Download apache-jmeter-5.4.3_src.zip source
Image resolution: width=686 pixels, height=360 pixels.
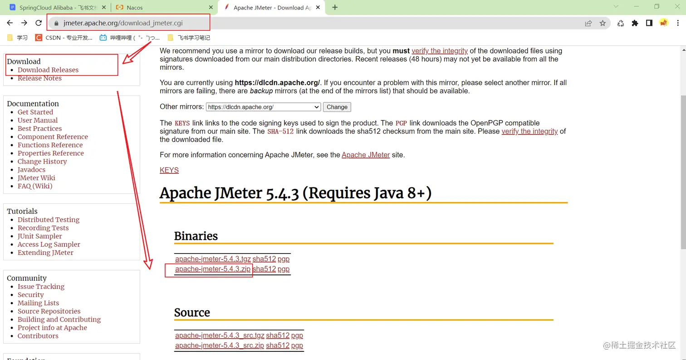pos(220,346)
